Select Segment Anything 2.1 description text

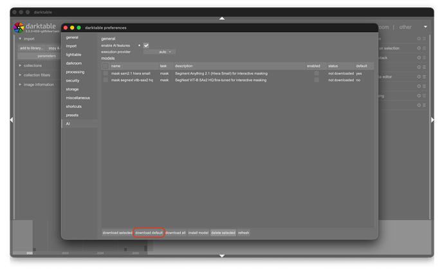(221, 73)
